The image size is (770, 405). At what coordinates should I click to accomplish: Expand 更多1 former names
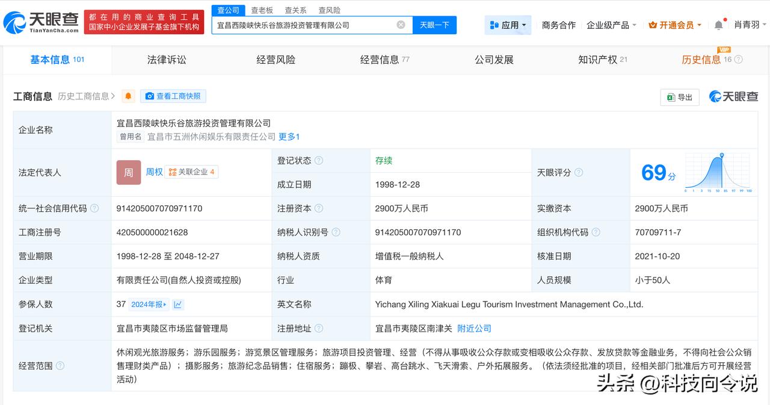[x=289, y=137]
